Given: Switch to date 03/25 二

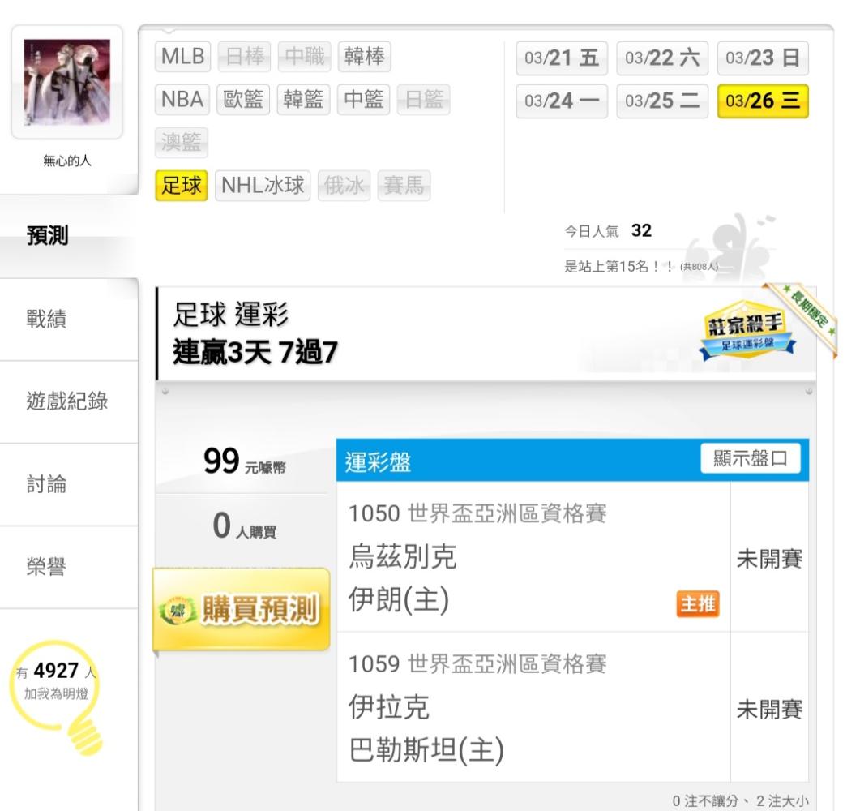Looking at the screenshot, I should 662,101.
